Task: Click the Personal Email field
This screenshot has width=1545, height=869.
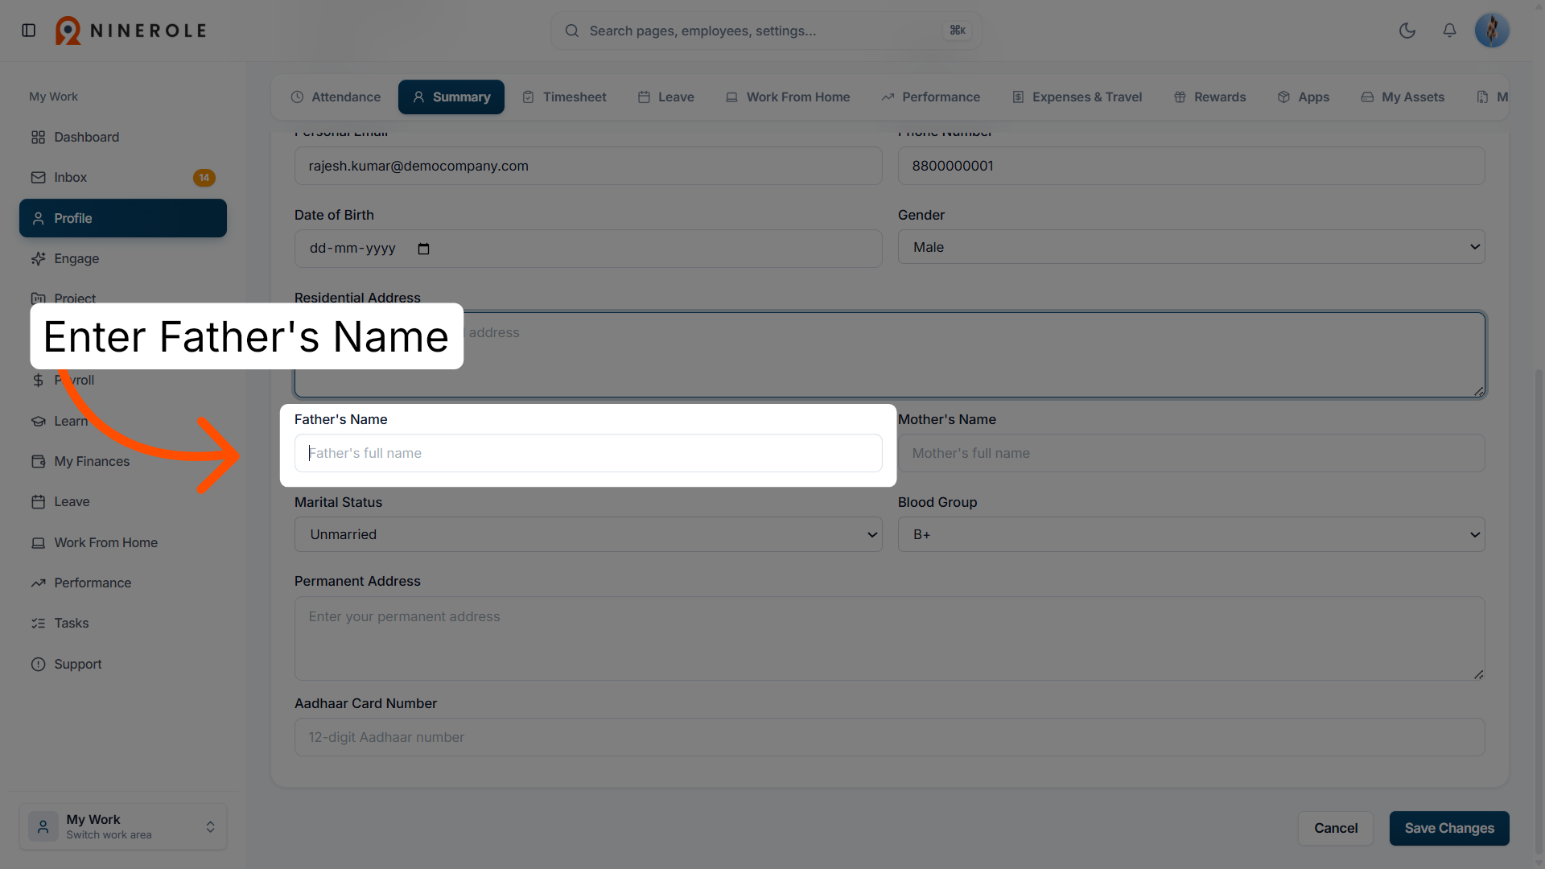Action: [588, 166]
